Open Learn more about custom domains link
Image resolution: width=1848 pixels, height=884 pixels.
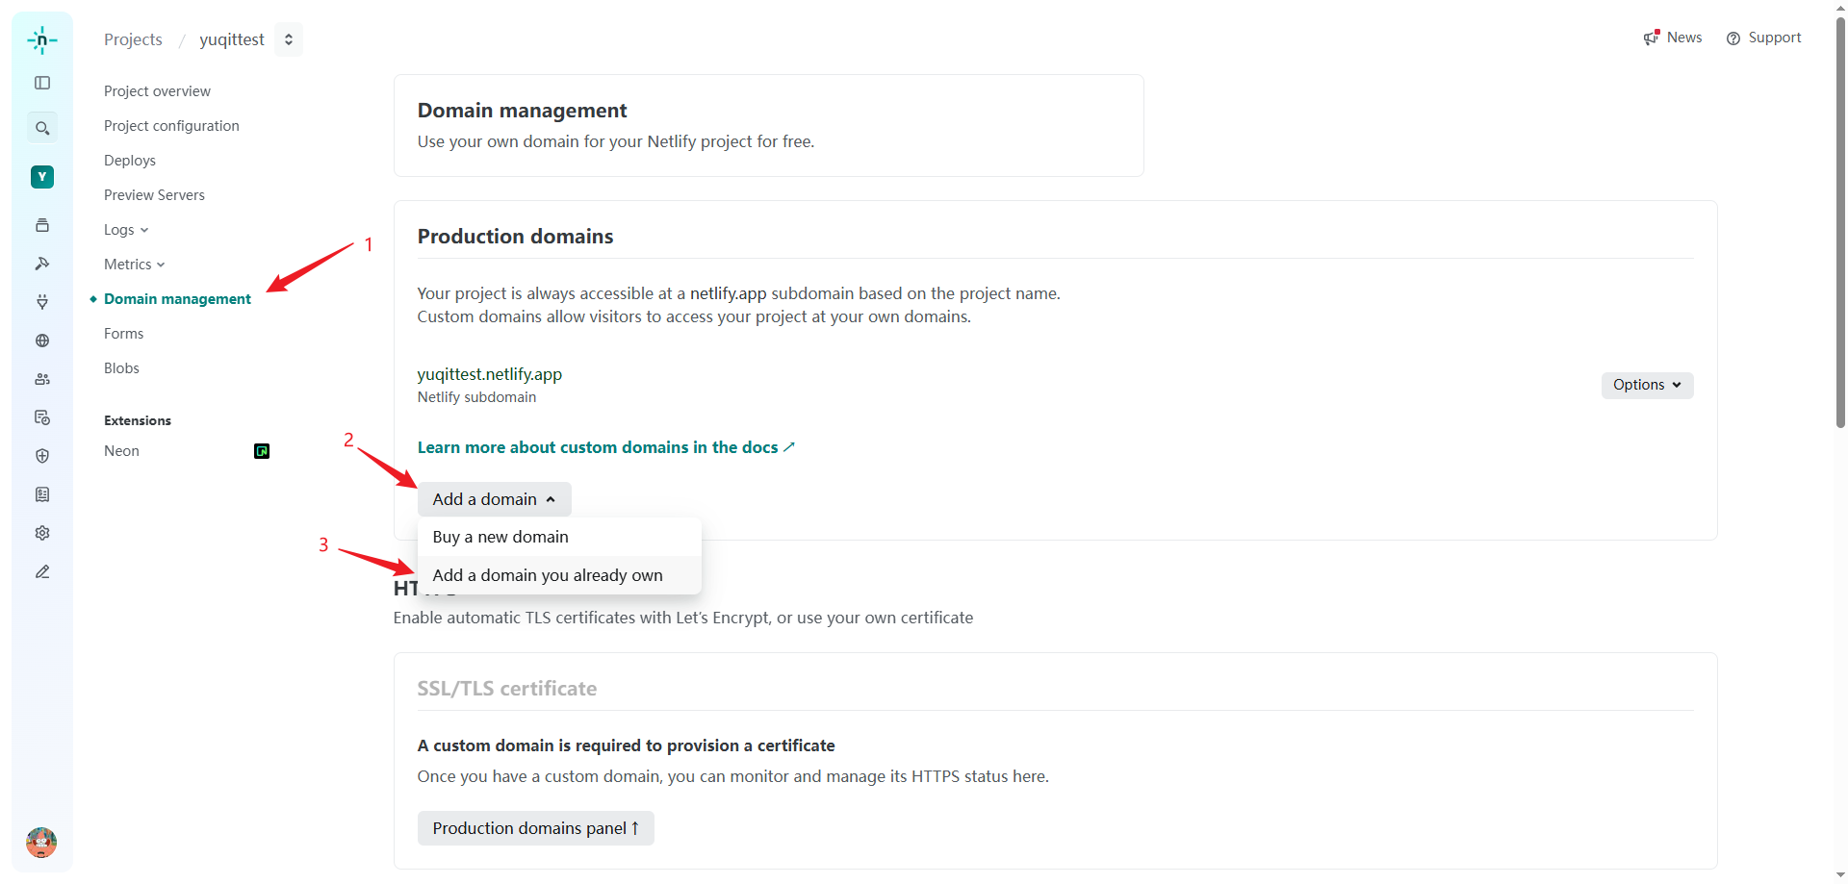605,447
